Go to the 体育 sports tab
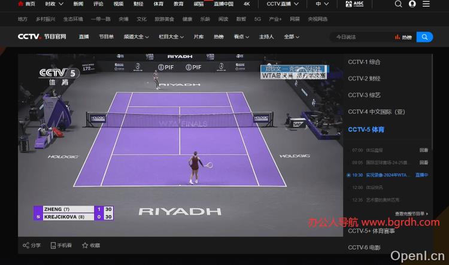 pos(158,4)
